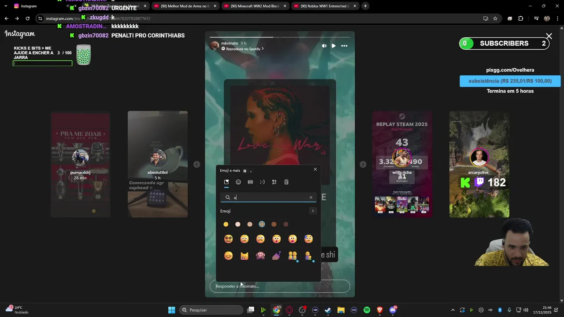
Task: Open the arcanjolive_ story thumbnail
Action: point(479,164)
